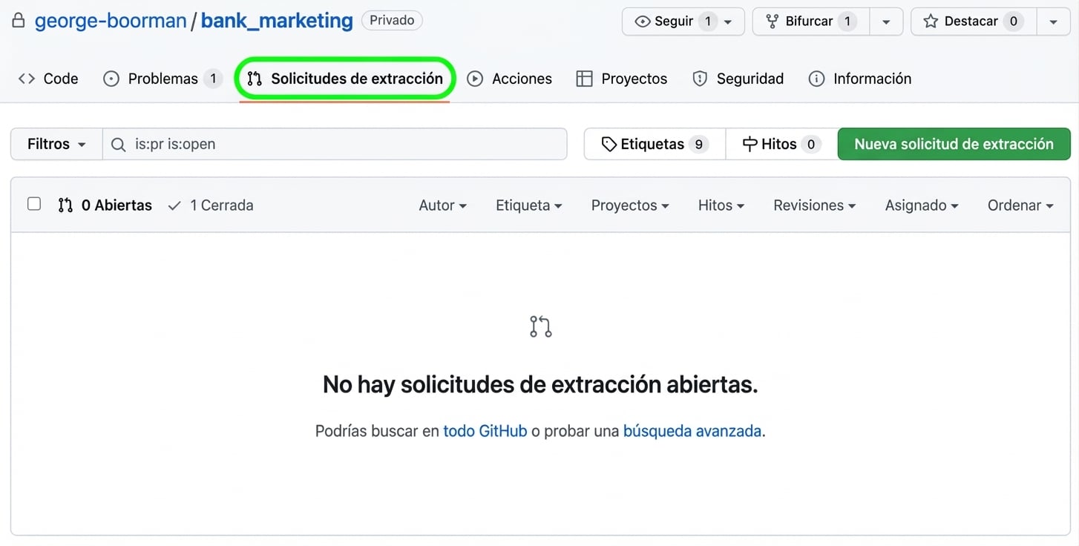Click the tag icon in Etiquetas
Image resolution: width=1079 pixels, height=546 pixels.
[609, 145]
